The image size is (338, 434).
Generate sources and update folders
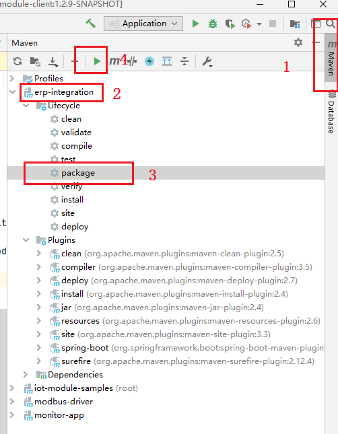click(x=35, y=61)
